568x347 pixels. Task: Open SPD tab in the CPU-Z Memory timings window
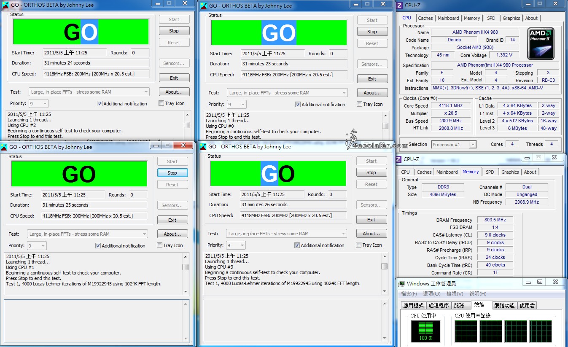click(x=490, y=172)
